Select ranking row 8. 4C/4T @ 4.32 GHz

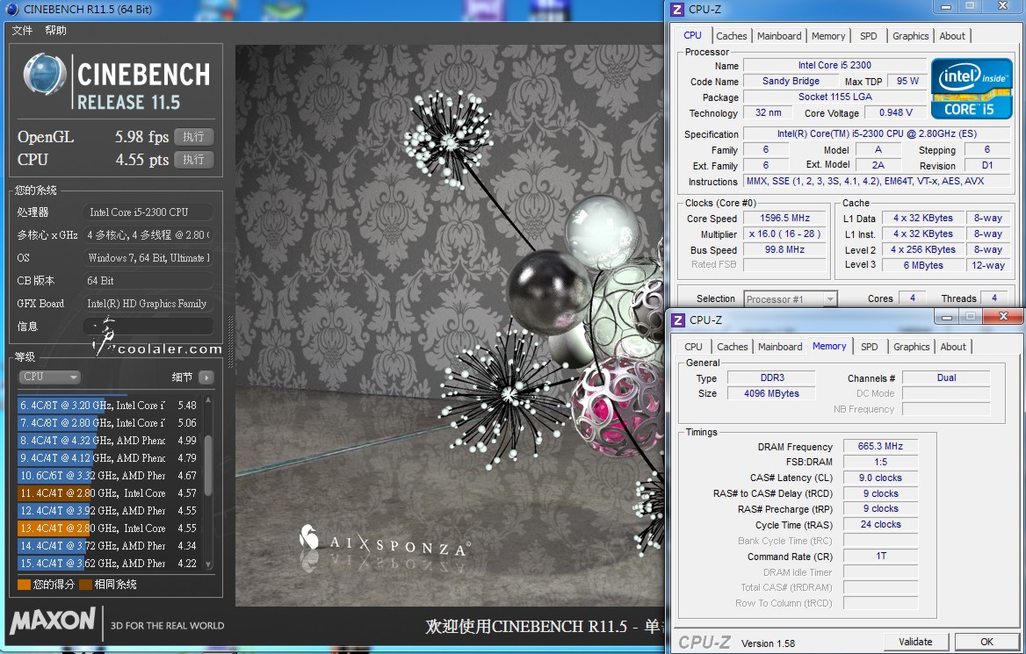tap(109, 441)
